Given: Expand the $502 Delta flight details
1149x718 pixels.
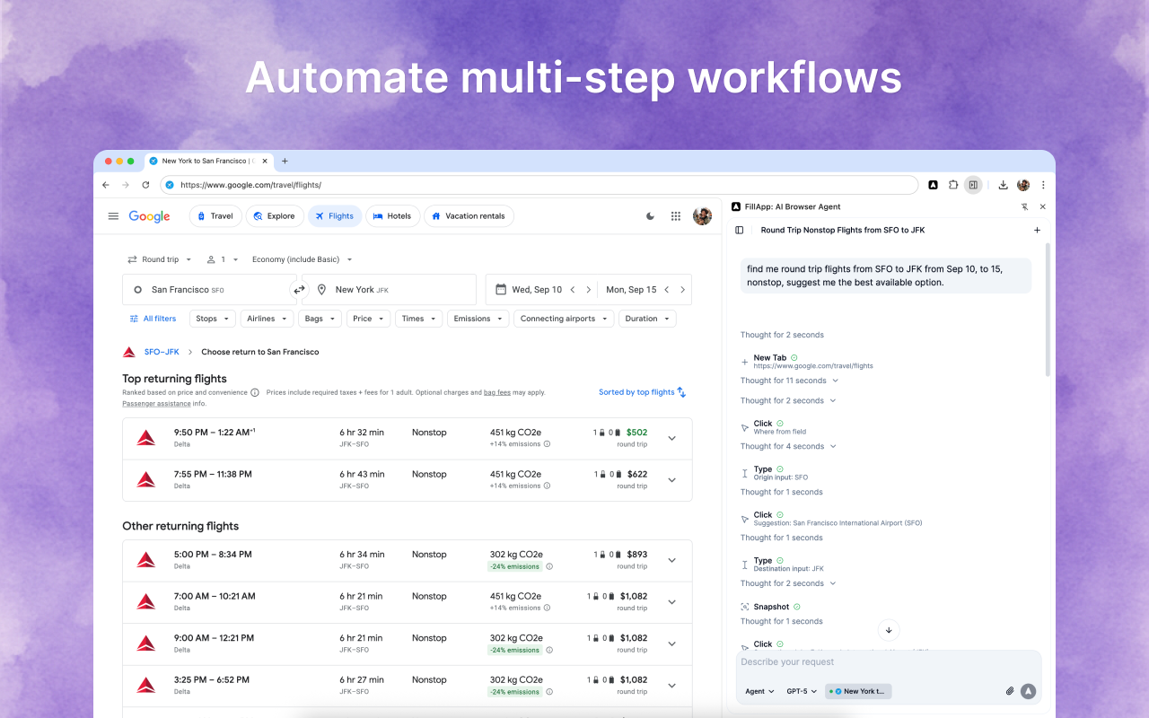Looking at the screenshot, I should coord(671,438).
